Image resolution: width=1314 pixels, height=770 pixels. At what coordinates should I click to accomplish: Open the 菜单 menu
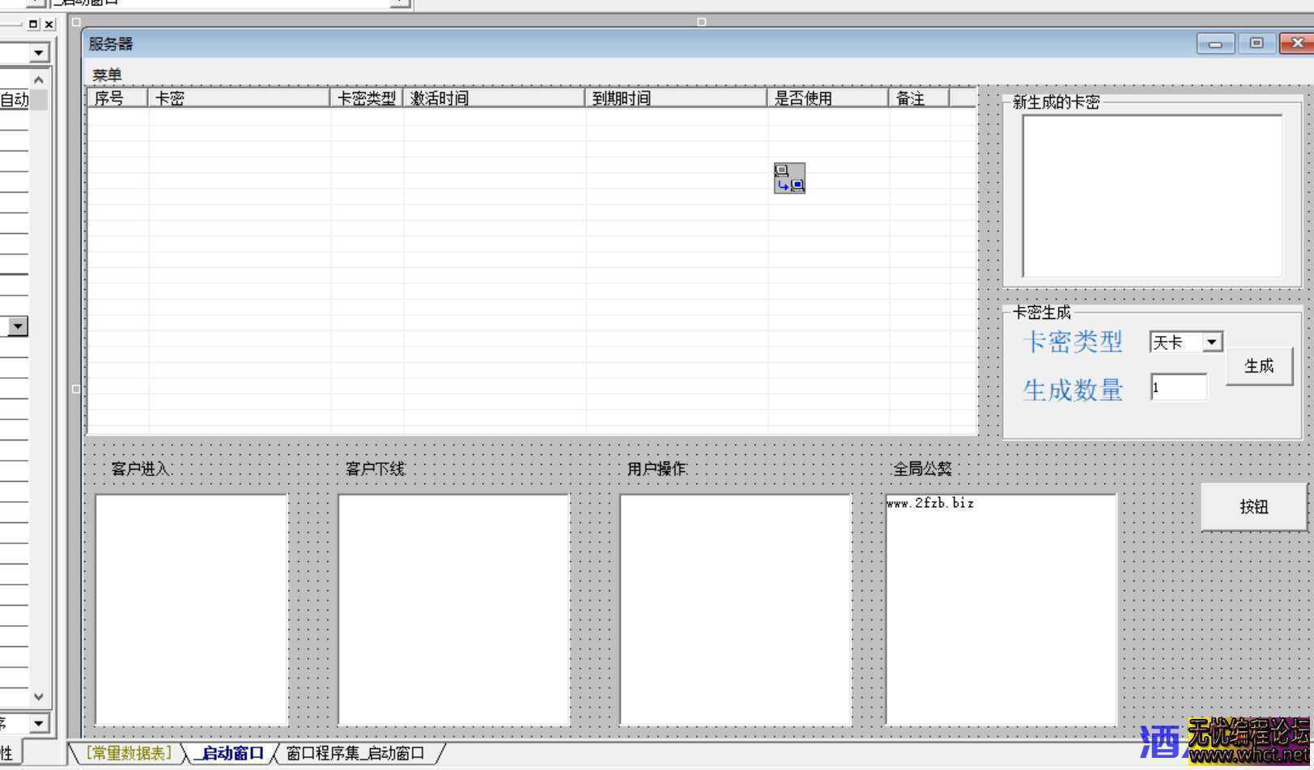pos(107,75)
